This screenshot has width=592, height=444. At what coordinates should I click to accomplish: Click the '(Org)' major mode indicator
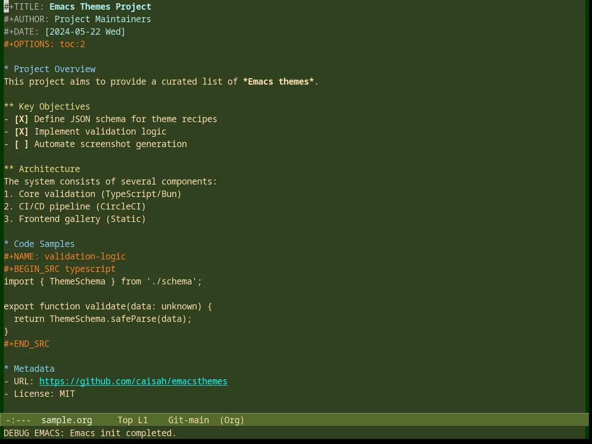[x=232, y=420]
